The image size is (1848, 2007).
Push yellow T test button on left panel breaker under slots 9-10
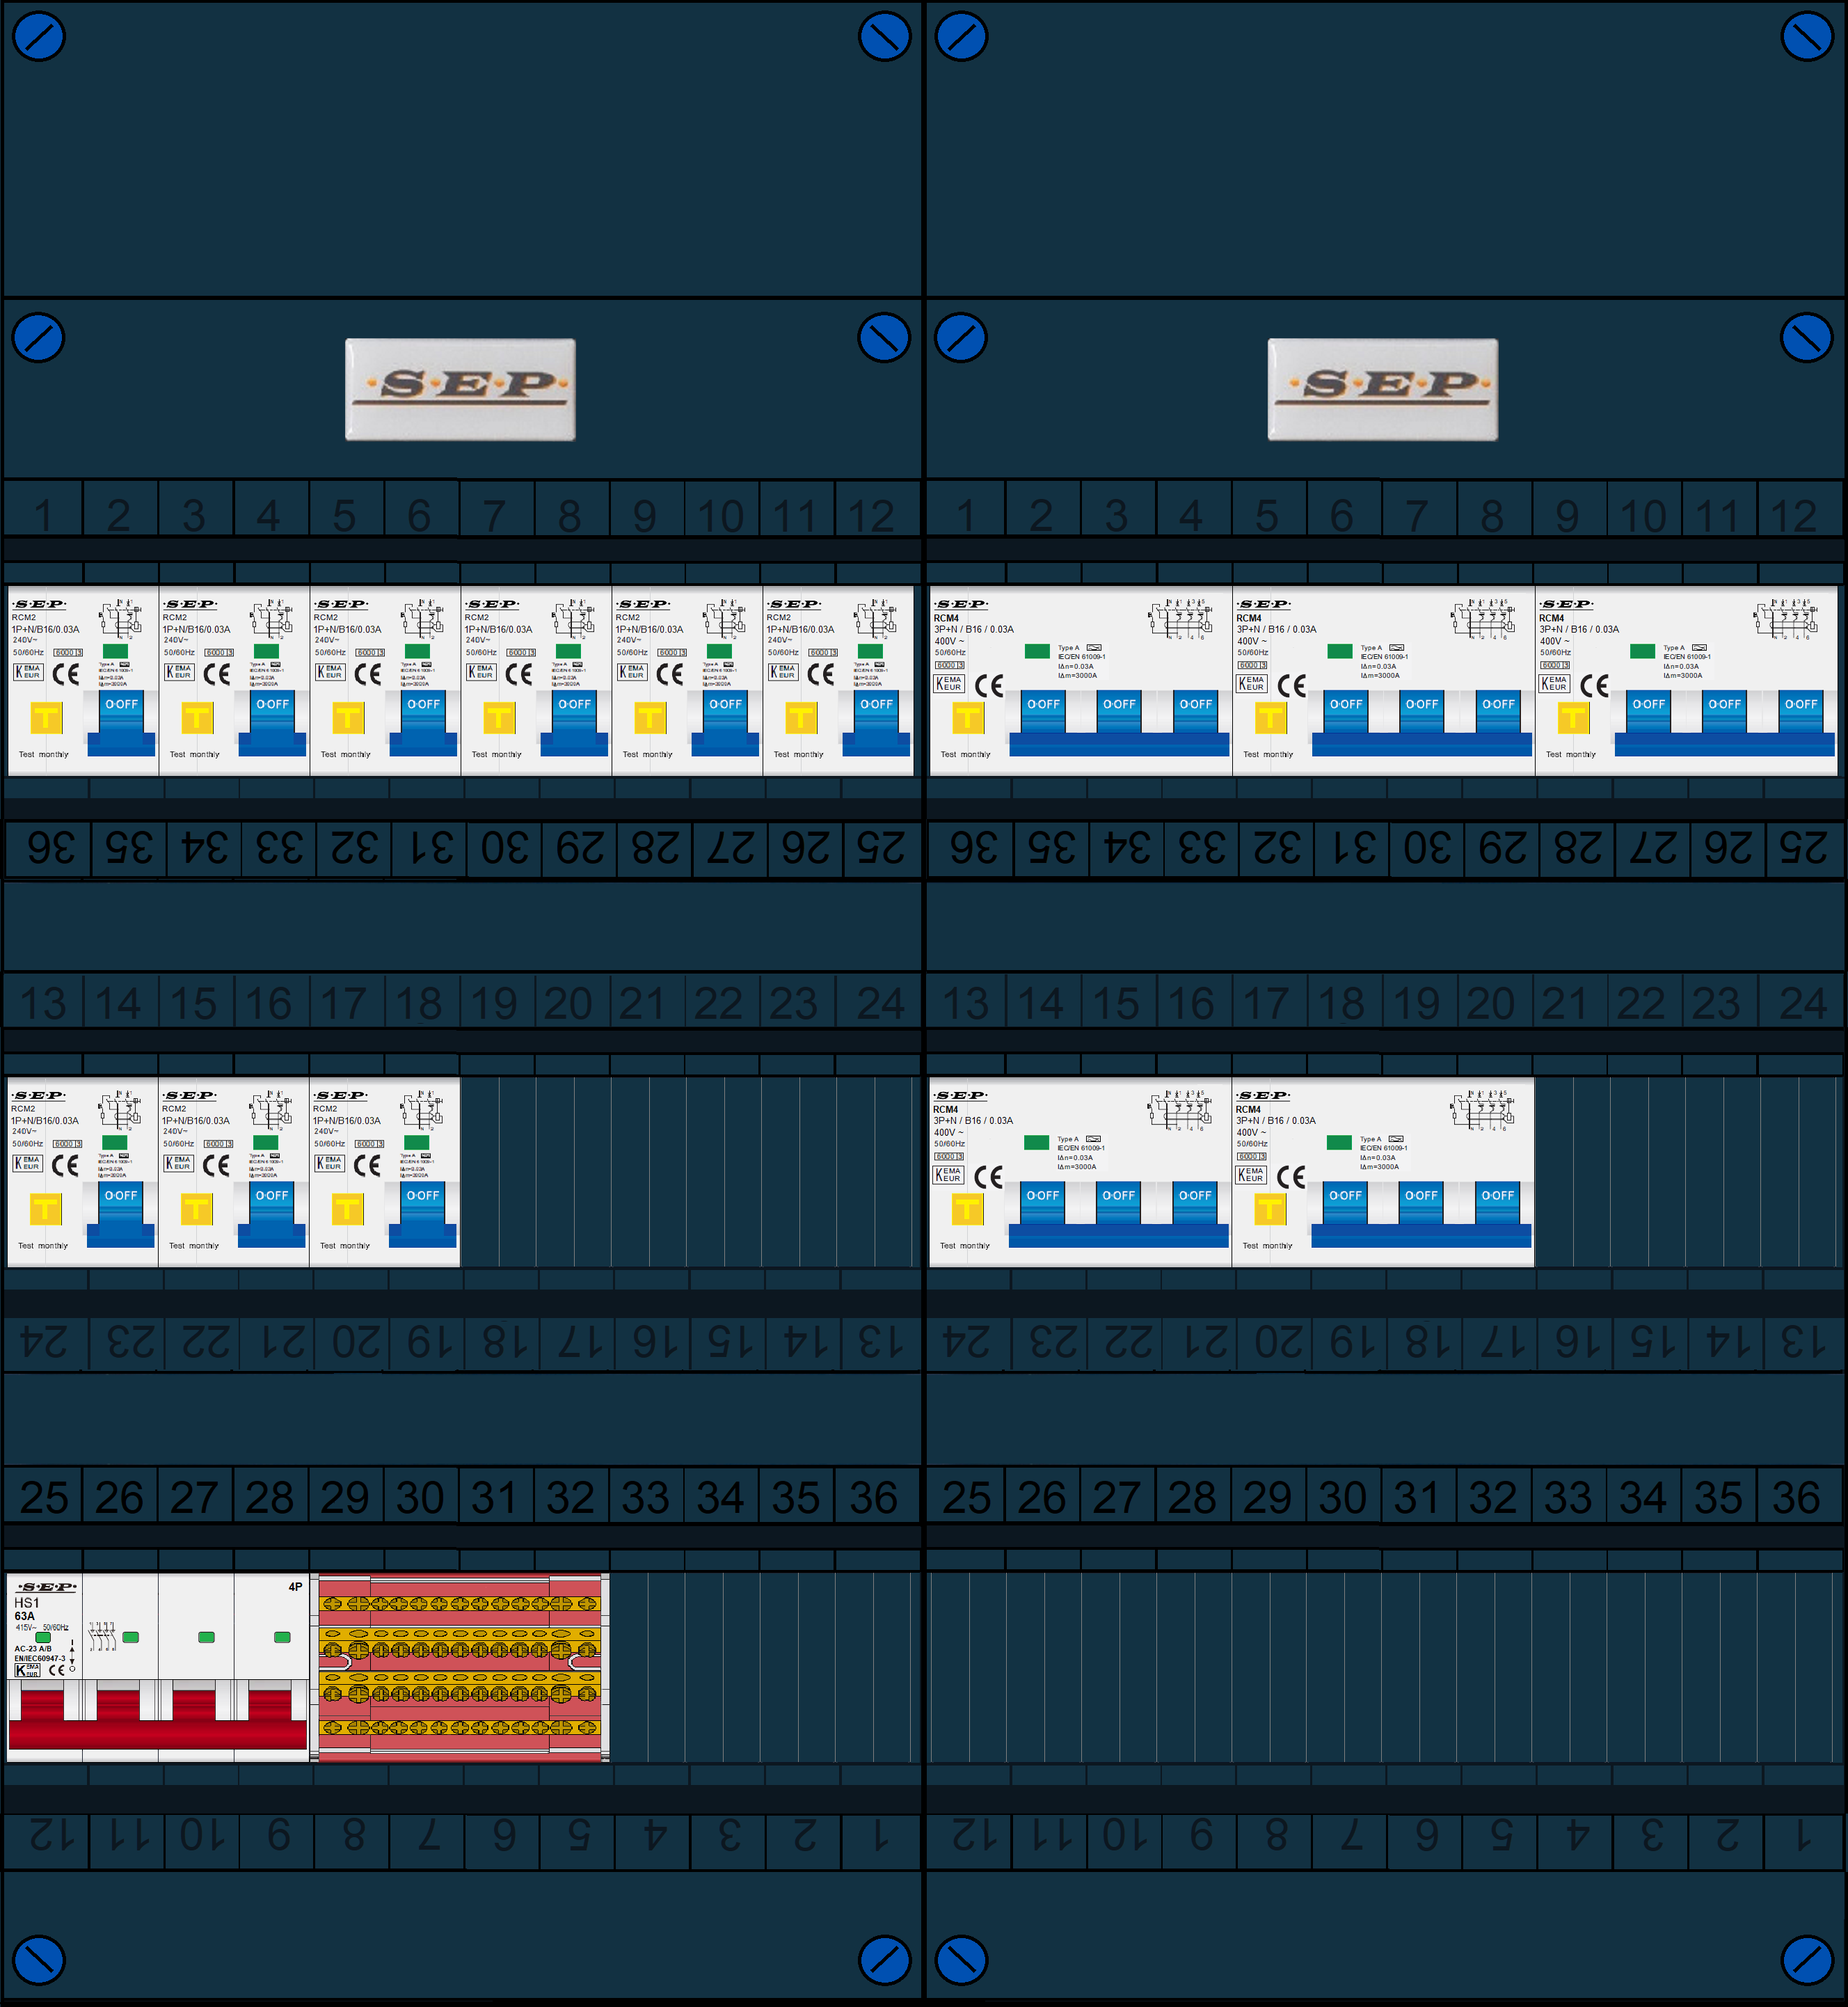click(x=650, y=717)
